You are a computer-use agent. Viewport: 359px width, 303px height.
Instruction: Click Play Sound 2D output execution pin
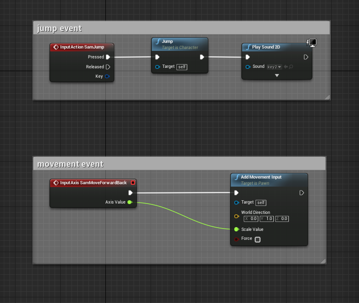(x=306, y=57)
